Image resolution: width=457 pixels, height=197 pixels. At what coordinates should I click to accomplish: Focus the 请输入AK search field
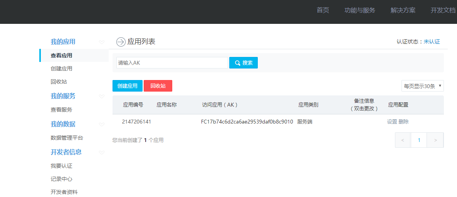172,63
